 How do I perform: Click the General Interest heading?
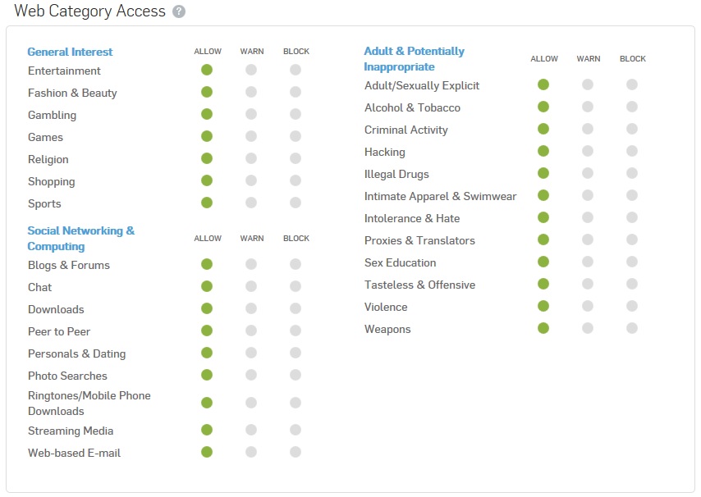coord(71,52)
